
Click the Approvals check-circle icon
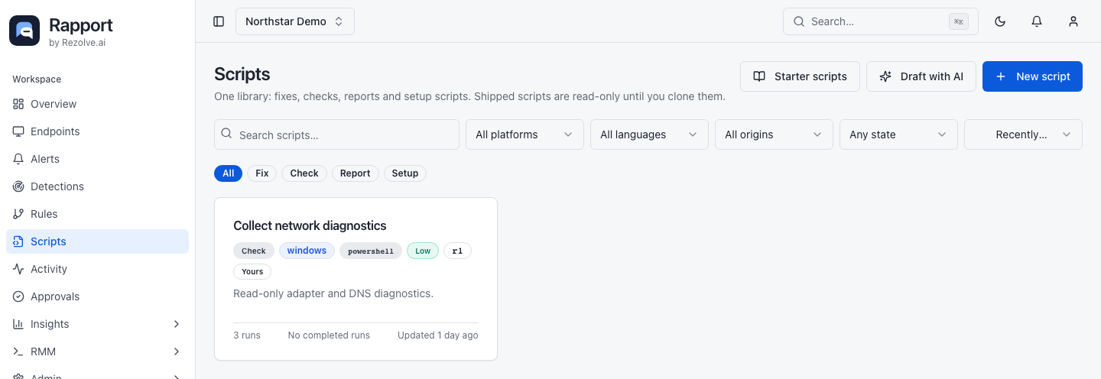[18, 296]
